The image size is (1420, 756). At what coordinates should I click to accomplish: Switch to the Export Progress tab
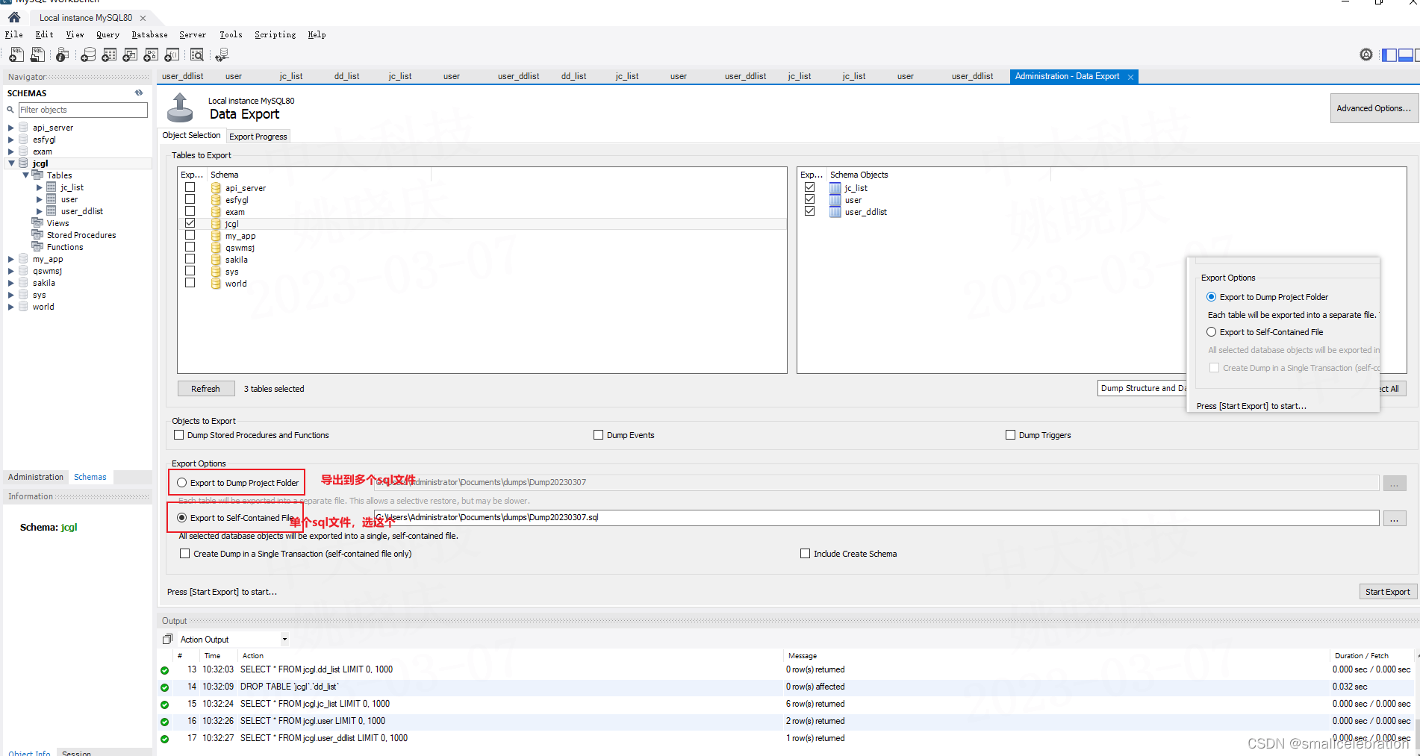point(258,136)
